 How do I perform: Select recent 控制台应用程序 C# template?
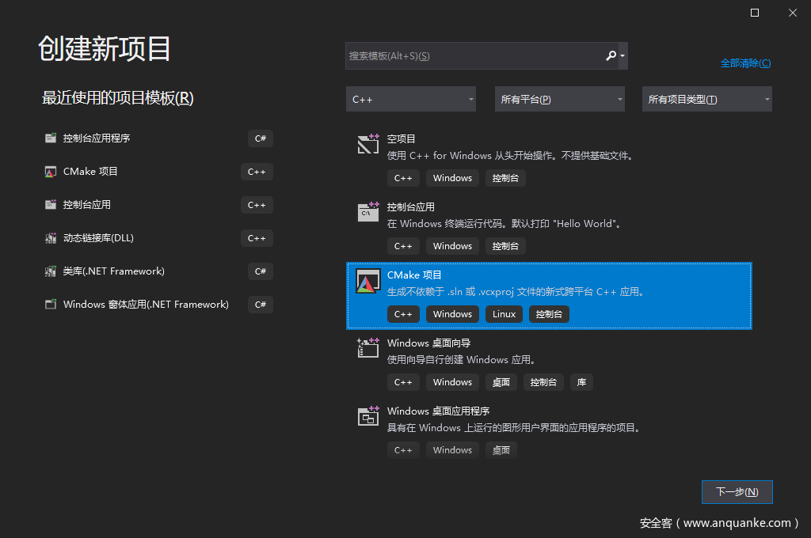coord(97,138)
